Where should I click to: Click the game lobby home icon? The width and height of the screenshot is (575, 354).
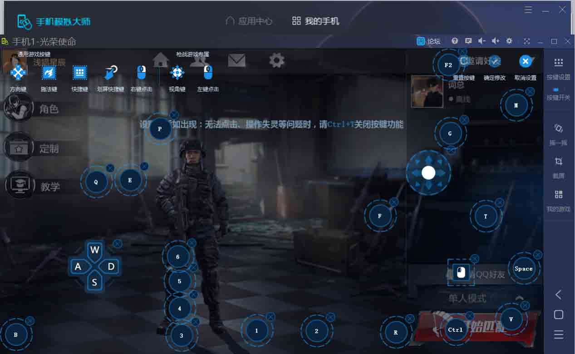click(161, 60)
